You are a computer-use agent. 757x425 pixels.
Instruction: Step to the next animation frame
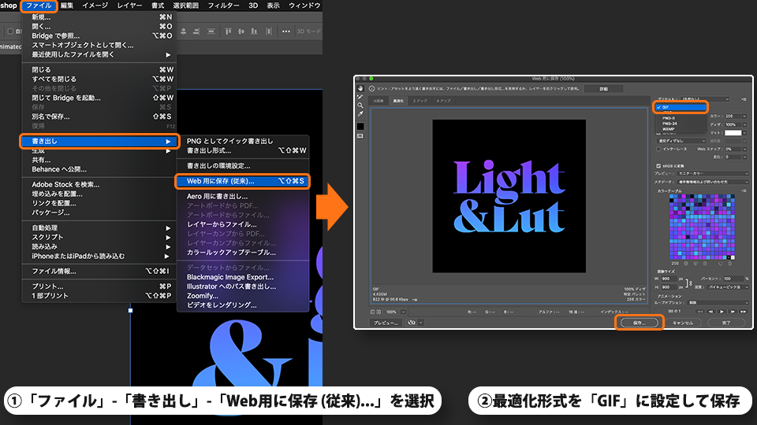click(x=733, y=312)
